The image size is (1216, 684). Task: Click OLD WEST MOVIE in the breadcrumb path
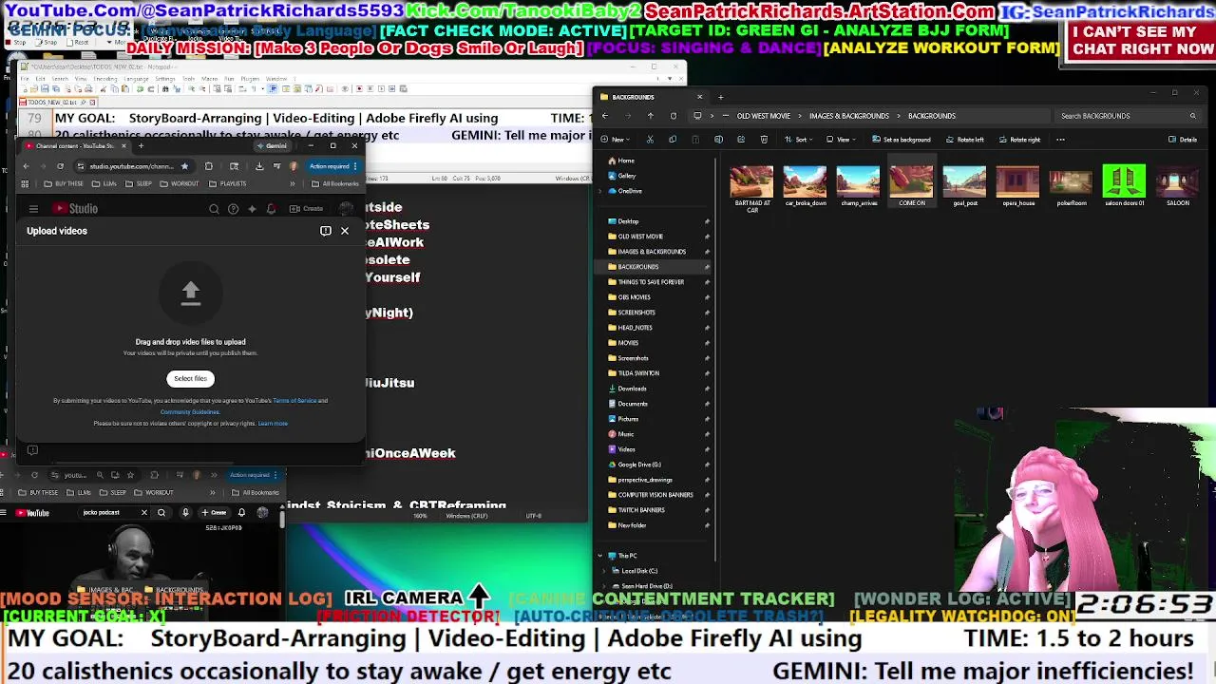pos(763,116)
